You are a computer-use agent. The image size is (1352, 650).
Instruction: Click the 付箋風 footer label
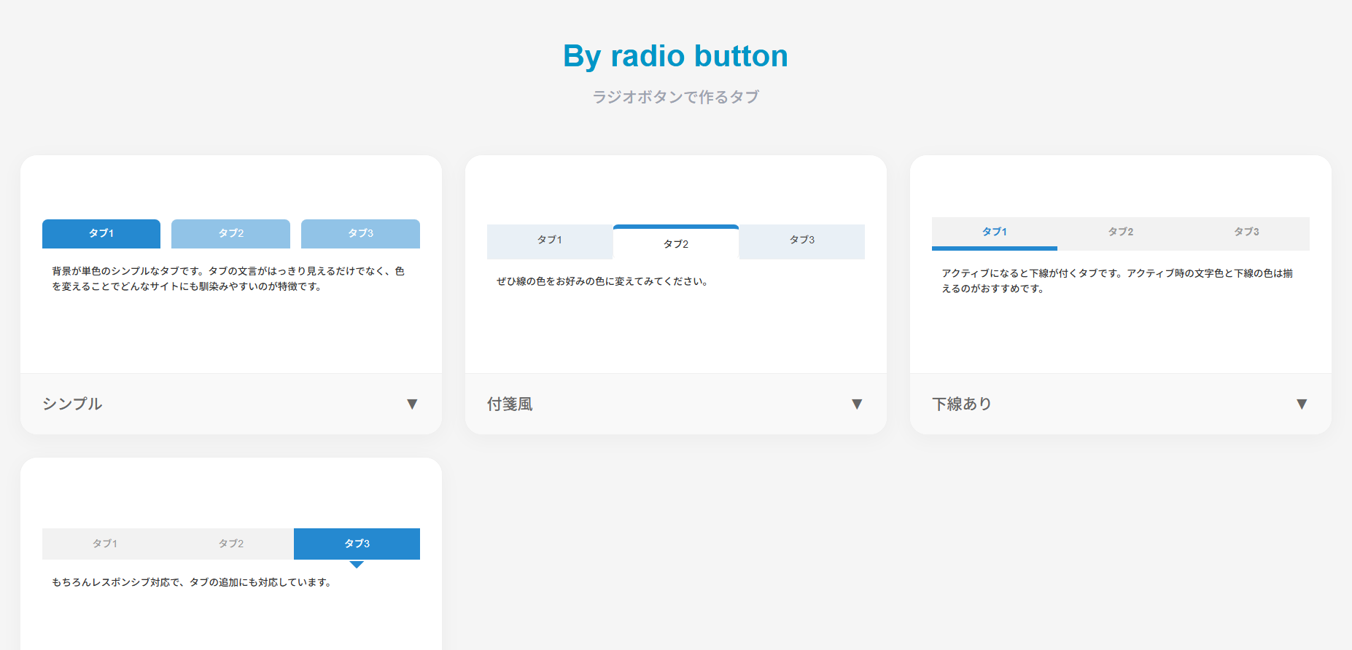510,404
